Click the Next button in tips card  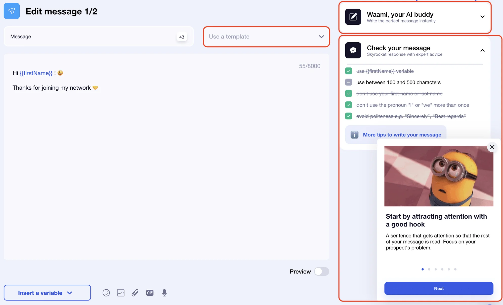(439, 288)
